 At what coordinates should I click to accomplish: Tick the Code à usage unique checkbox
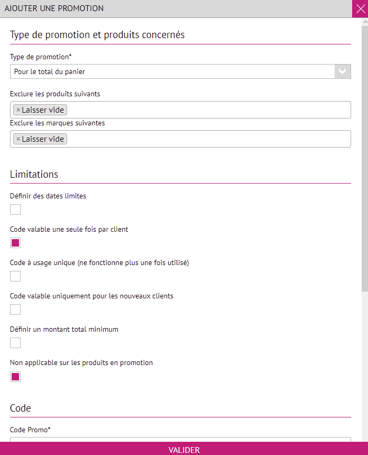click(x=15, y=276)
